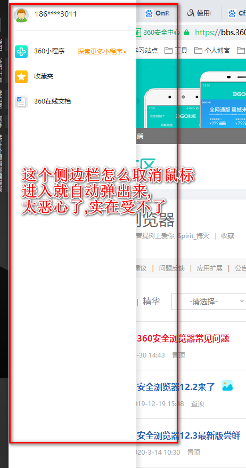Open 360在线文档 entry label
This screenshot has height=468, width=246.
pos(52,101)
